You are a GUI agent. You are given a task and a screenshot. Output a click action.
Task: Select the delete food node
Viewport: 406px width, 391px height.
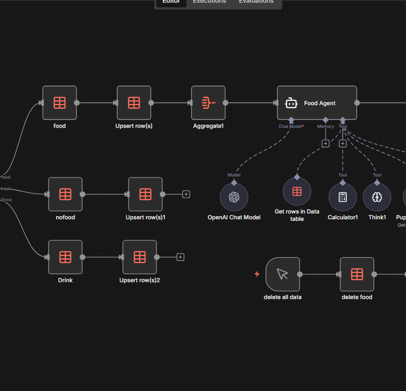pyautogui.click(x=357, y=274)
